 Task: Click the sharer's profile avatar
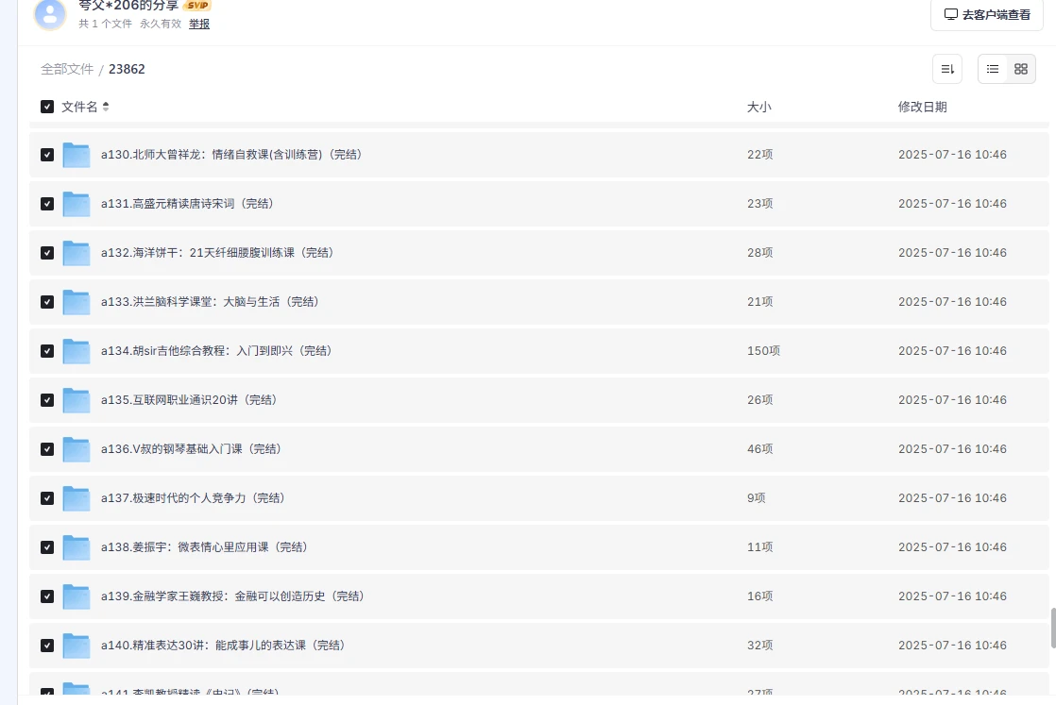coord(50,14)
